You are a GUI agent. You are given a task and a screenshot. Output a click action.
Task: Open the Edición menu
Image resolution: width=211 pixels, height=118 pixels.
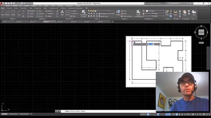click(x=15, y=6)
